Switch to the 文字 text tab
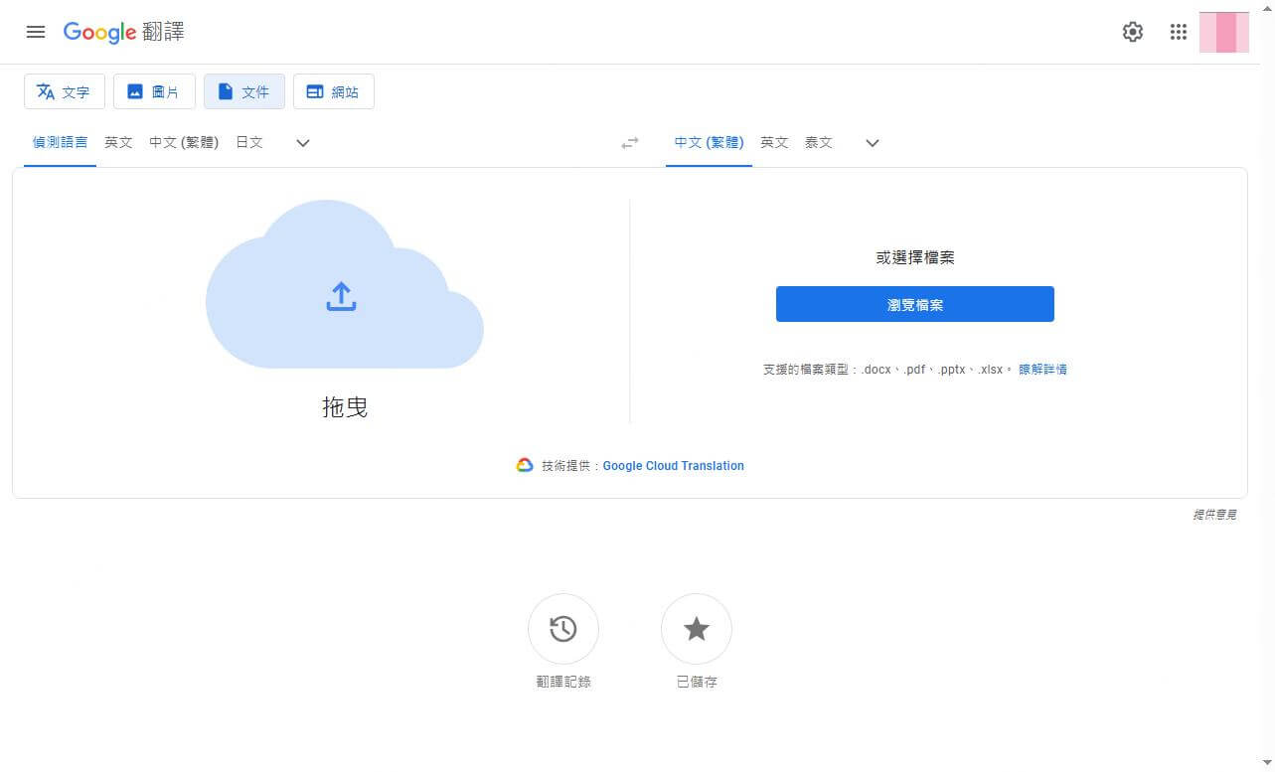 [65, 91]
